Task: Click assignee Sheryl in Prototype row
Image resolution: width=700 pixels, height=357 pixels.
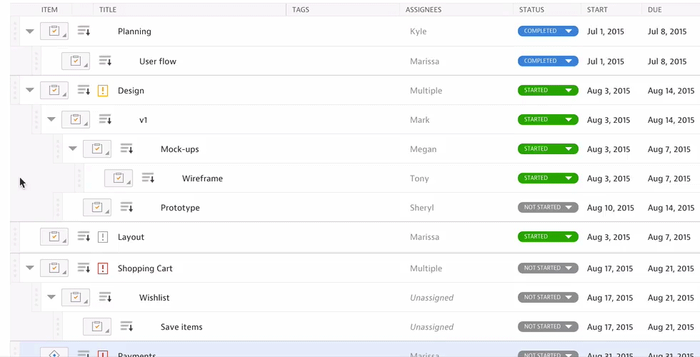Action: click(422, 208)
